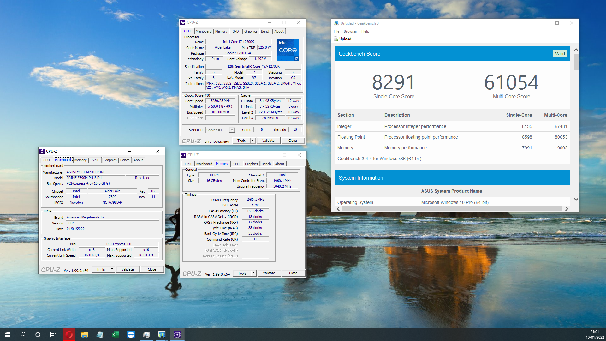Click the Geekbench title bar app icon
606x341 pixels.
point(336,23)
